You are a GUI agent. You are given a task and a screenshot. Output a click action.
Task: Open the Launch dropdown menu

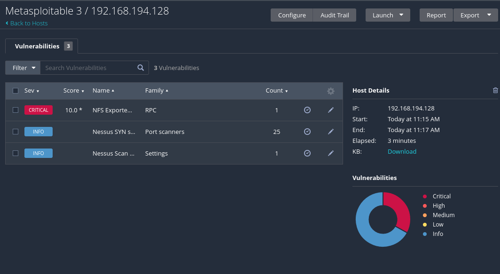click(x=388, y=15)
